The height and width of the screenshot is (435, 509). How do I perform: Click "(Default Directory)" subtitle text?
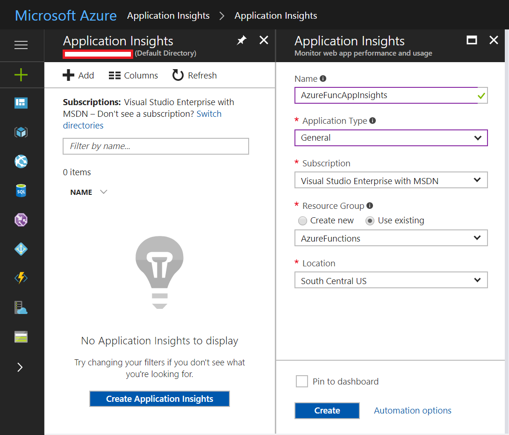[165, 53]
